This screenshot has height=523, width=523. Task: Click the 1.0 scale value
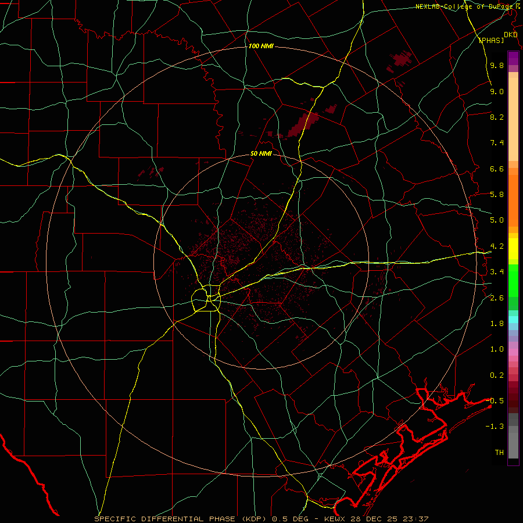point(497,349)
